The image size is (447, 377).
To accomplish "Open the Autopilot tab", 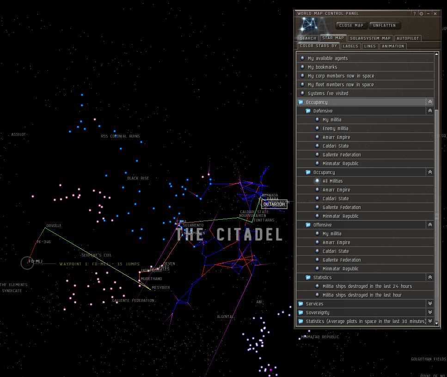I will click(408, 38).
